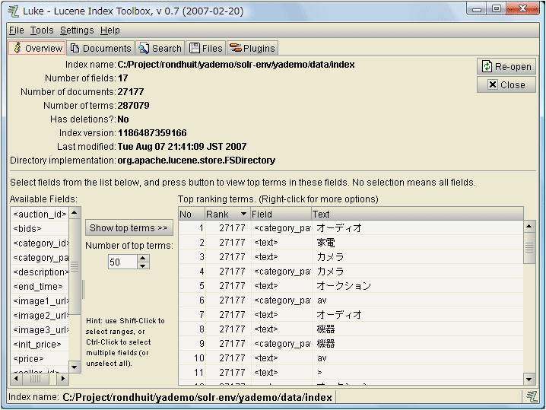Select the <bids> field

click(x=40, y=228)
